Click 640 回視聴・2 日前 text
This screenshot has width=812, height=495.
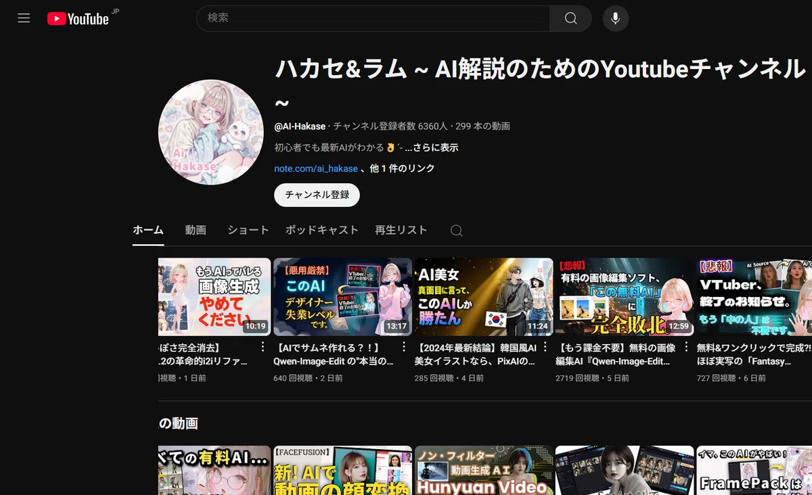click(x=308, y=378)
